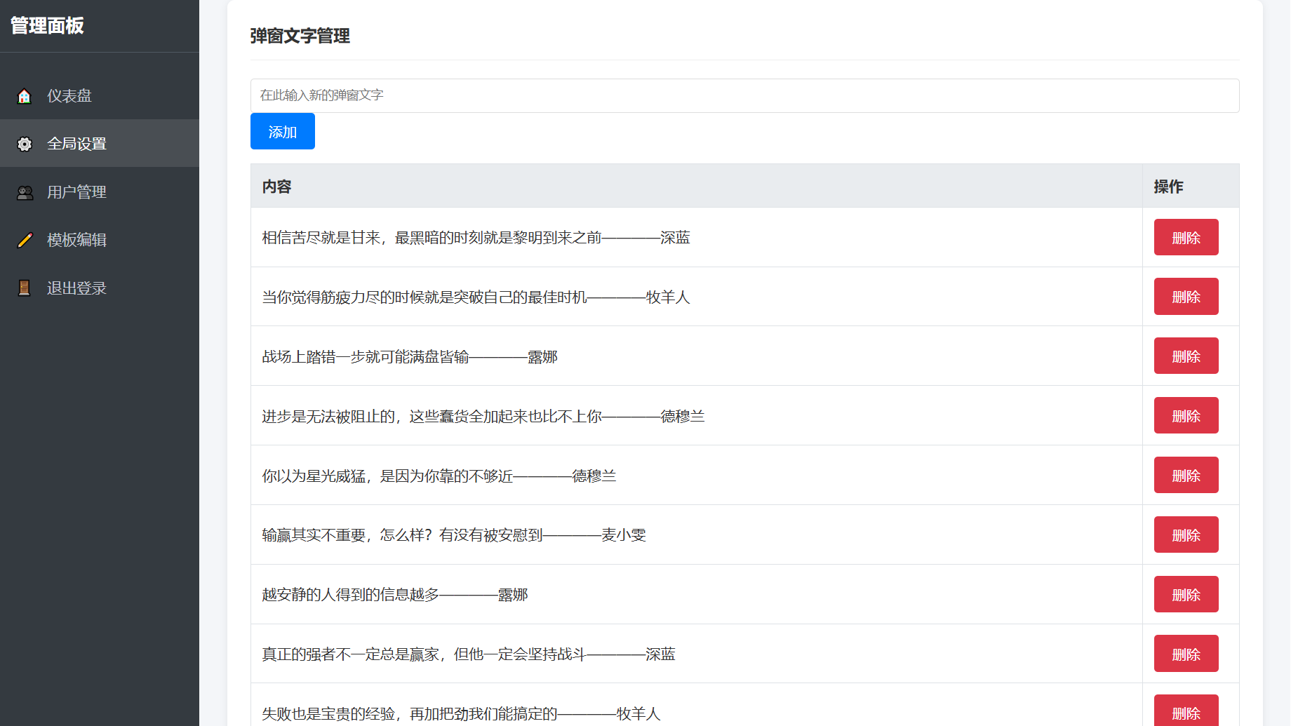This screenshot has width=1291, height=726.
Task: Remove the 越安静的人 quote by 露娜
Action: point(1186,595)
